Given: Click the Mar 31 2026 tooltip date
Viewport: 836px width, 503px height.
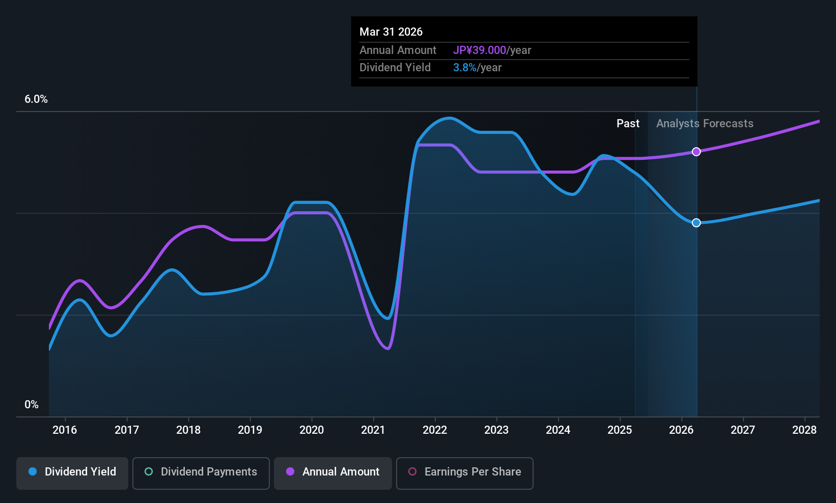Looking at the screenshot, I should 391,32.
